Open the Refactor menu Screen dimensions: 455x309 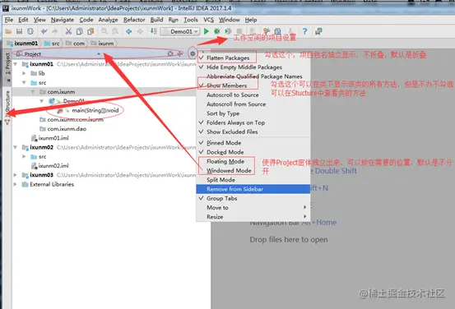pyautogui.click(x=134, y=20)
